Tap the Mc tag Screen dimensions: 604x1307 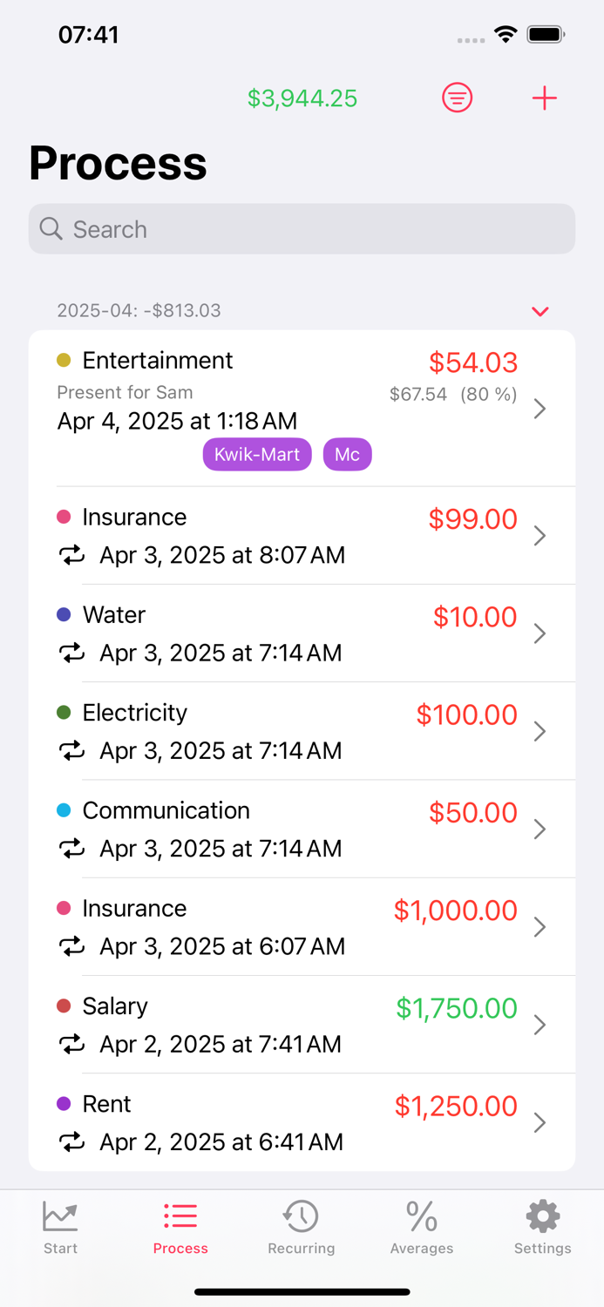click(x=347, y=454)
